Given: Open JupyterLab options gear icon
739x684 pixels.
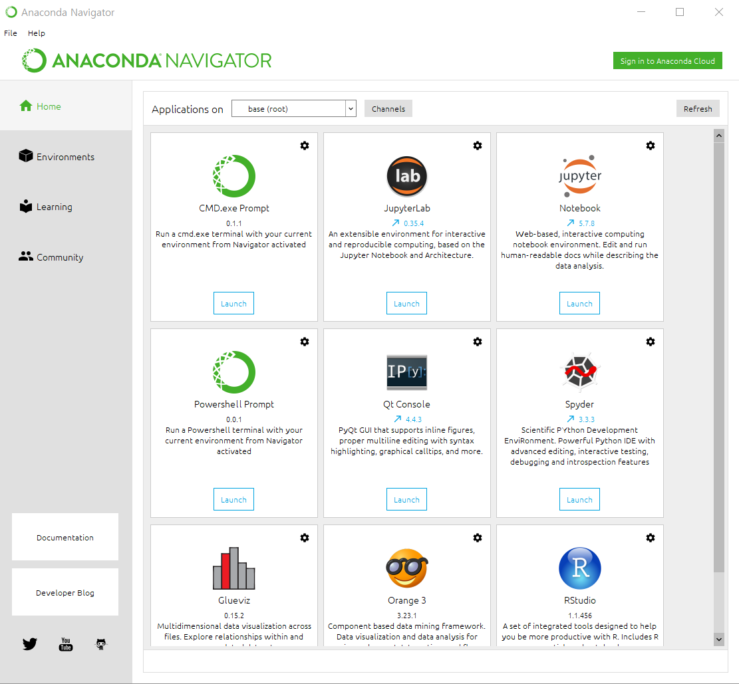Looking at the screenshot, I should pos(478,146).
